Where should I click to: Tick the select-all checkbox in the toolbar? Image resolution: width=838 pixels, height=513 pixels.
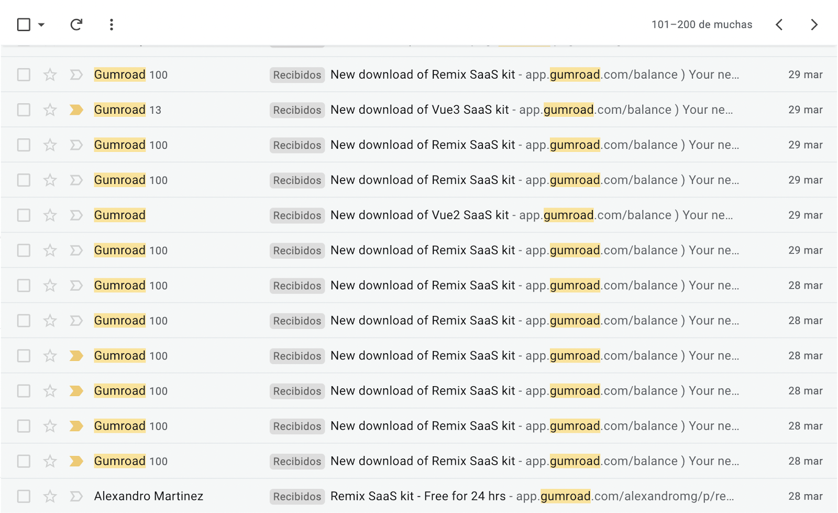pos(24,25)
